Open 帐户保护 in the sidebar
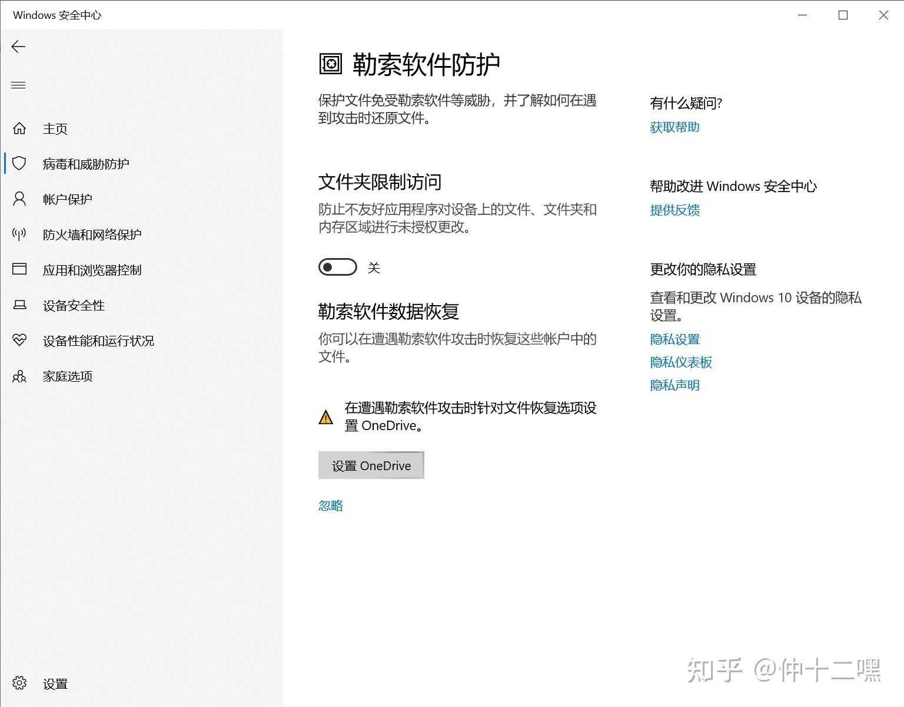 click(67, 199)
